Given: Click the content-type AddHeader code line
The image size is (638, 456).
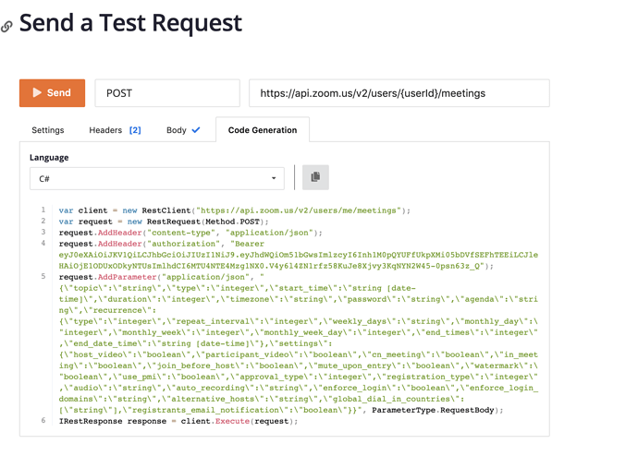Looking at the screenshot, I should point(190,233).
